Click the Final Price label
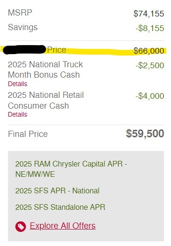Viewport: 171px width, 246px height. 28,134
